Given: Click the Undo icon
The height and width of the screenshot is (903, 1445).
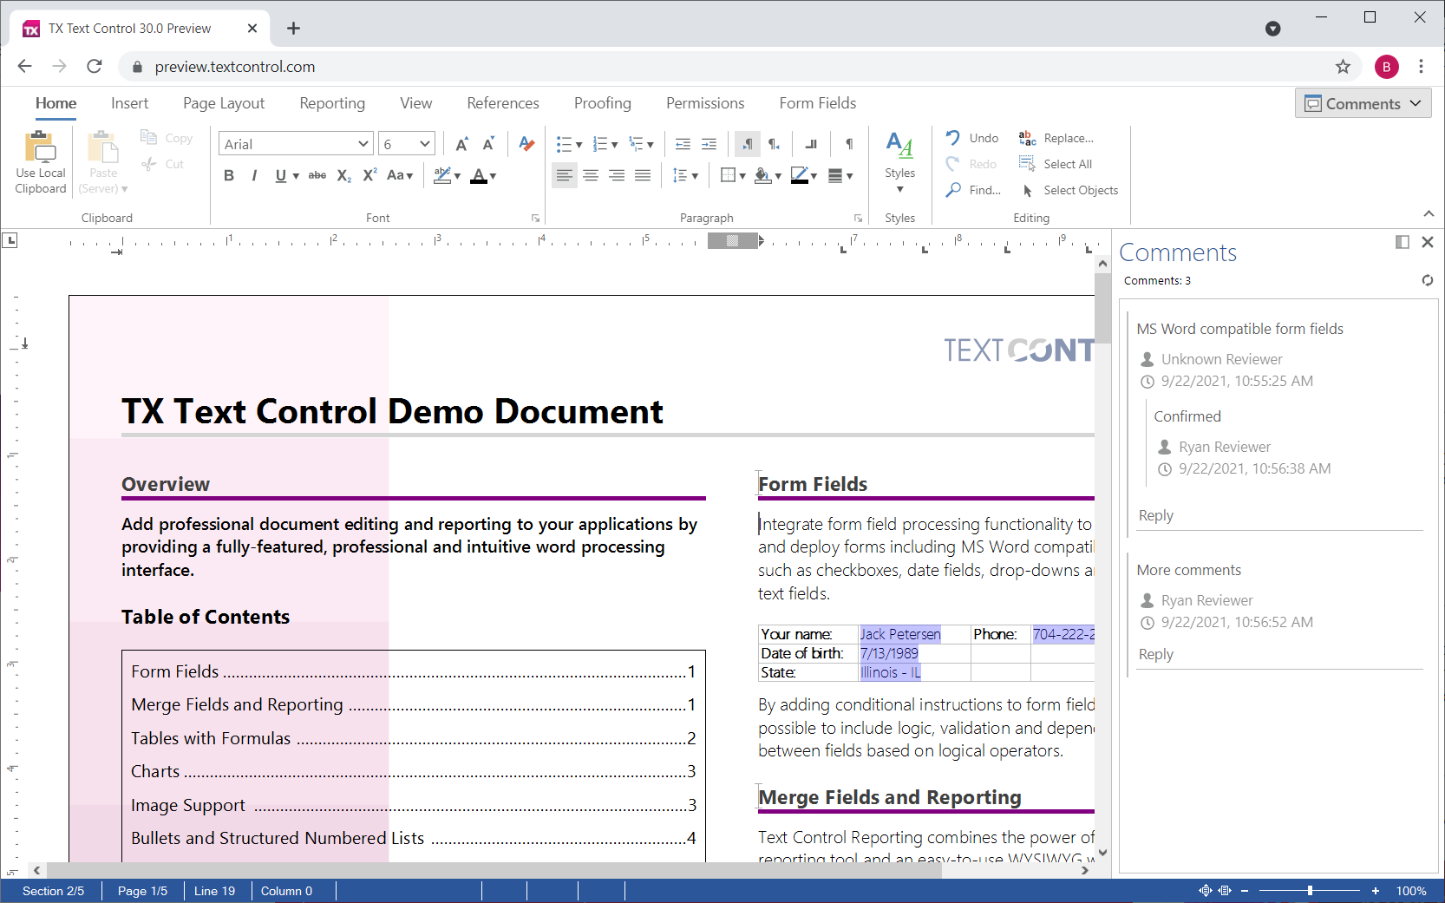Looking at the screenshot, I should 952,138.
